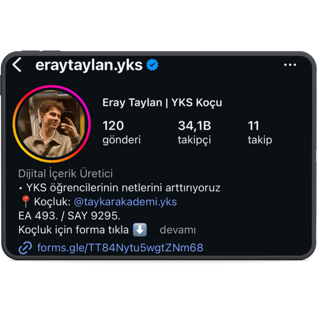Open the 34,1B takipçi list
The height and width of the screenshot is (317, 317).
(x=194, y=132)
